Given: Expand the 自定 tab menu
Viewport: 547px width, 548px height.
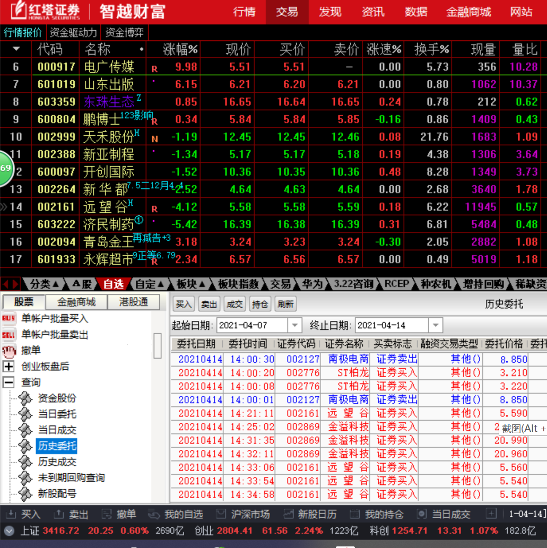Looking at the screenshot, I should 161,284.
